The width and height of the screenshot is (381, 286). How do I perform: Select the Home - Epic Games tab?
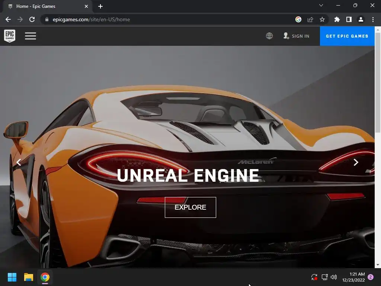(x=48, y=6)
